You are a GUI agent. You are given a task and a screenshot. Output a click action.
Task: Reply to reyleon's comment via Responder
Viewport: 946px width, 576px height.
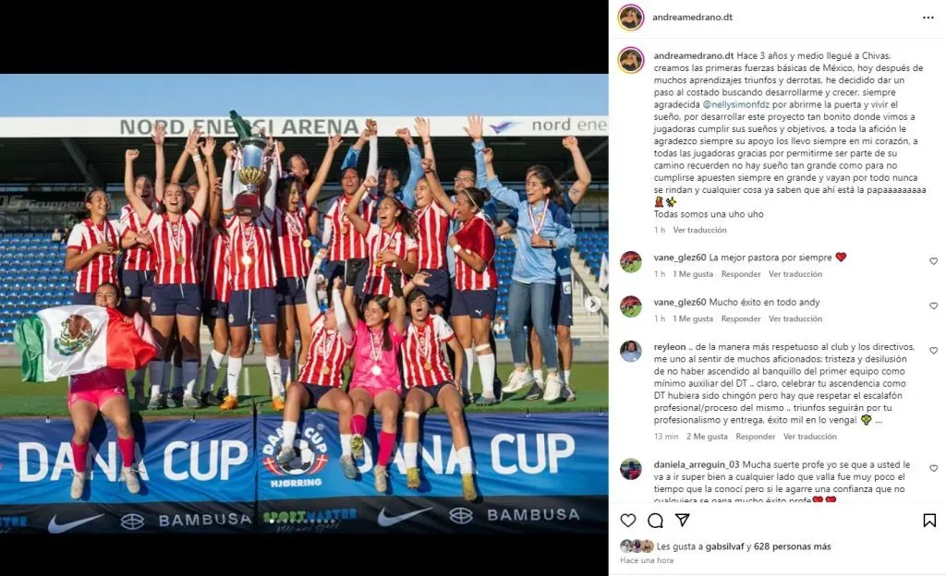756,437
